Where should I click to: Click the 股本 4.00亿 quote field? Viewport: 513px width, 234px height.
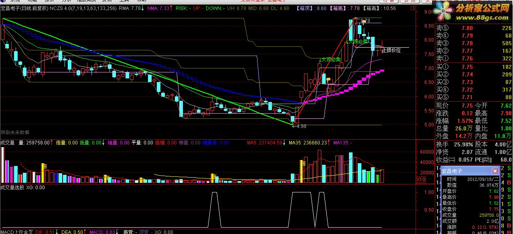click(494, 144)
